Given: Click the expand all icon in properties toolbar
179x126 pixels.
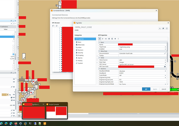Looking at the screenshot, I should coord(109,39).
